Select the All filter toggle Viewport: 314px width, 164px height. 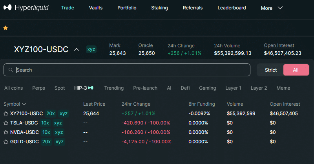296,70
